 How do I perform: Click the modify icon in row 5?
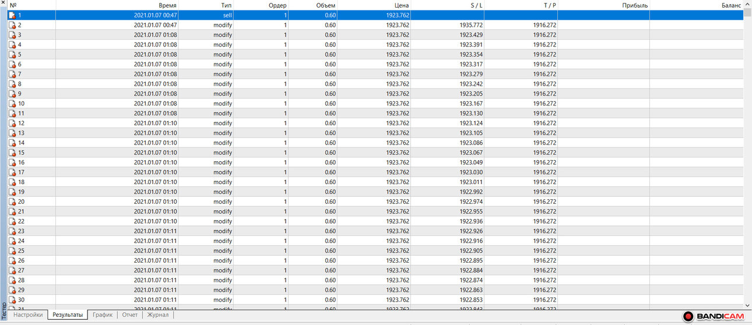[x=12, y=55]
